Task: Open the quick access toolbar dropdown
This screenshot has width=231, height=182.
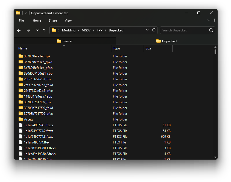Action: point(26,13)
